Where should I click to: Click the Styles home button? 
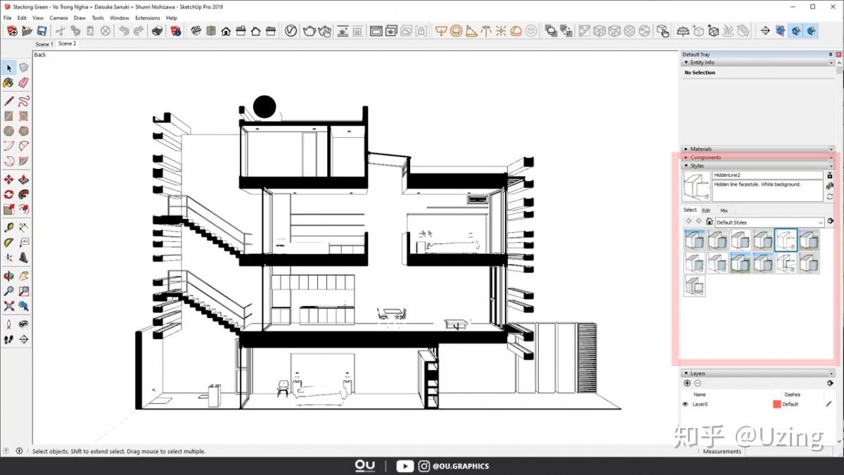pyautogui.click(x=709, y=222)
